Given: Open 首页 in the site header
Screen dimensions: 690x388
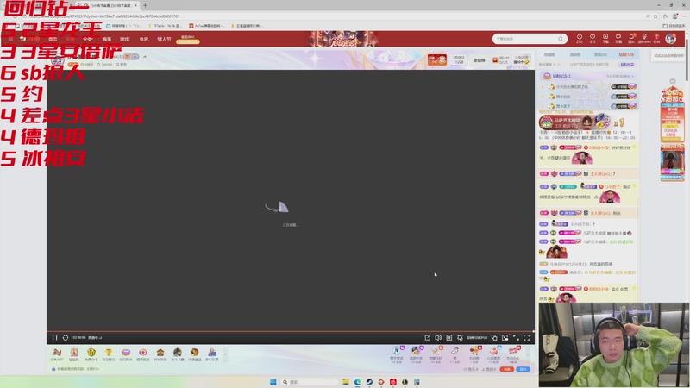Looking at the screenshot, I should pyautogui.click(x=53, y=39).
